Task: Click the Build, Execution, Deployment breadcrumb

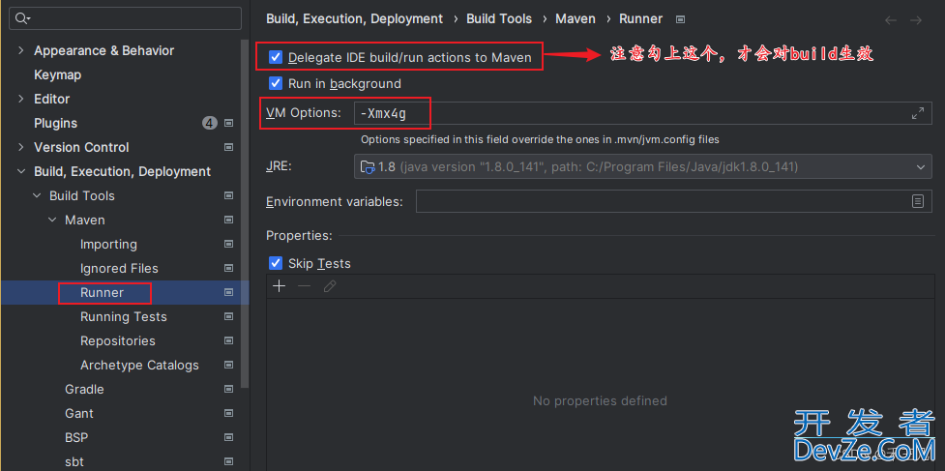Action: pyautogui.click(x=354, y=19)
